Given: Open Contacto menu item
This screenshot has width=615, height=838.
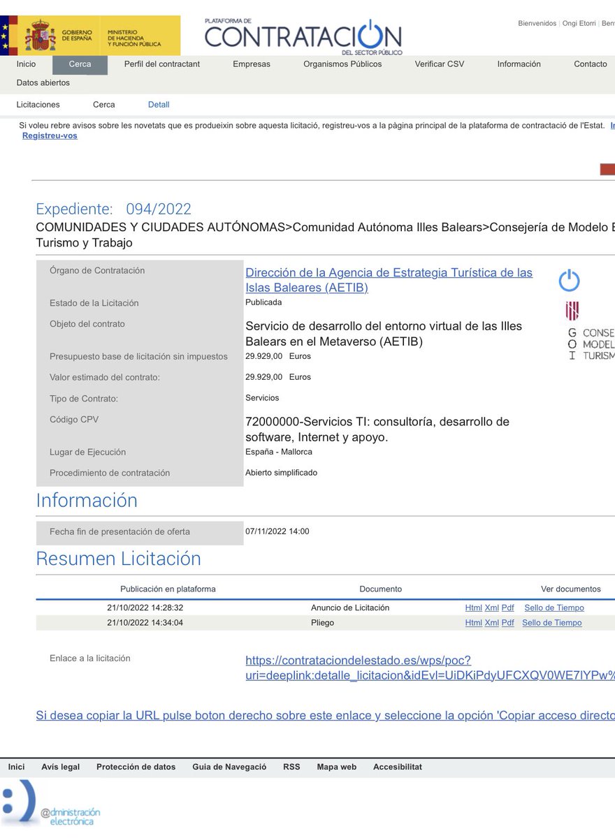Looking at the screenshot, I should [x=591, y=64].
